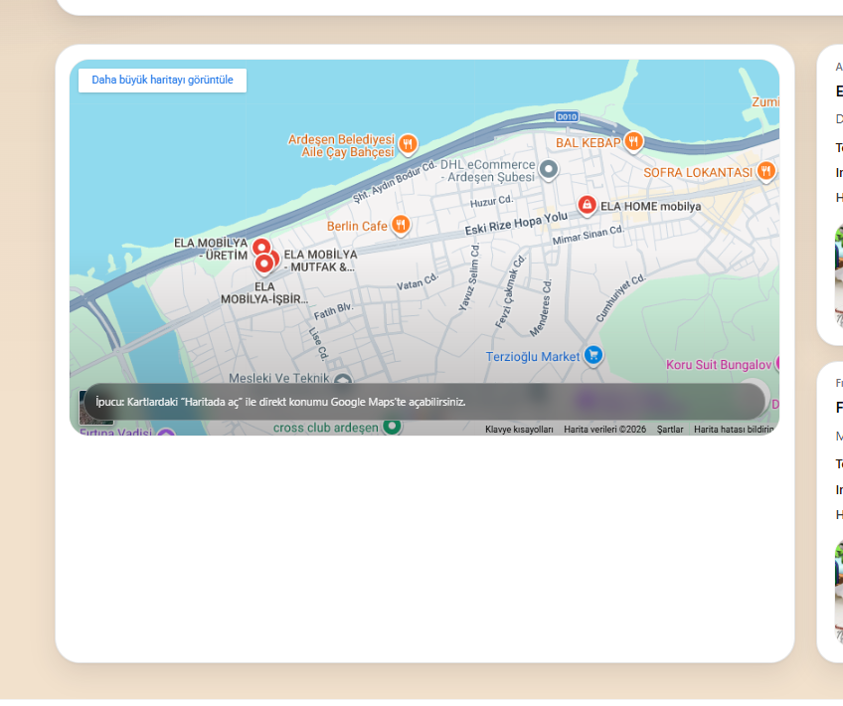Click the 'Fatih Blv.' street label
The height and width of the screenshot is (706, 843).
(x=333, y=311)
